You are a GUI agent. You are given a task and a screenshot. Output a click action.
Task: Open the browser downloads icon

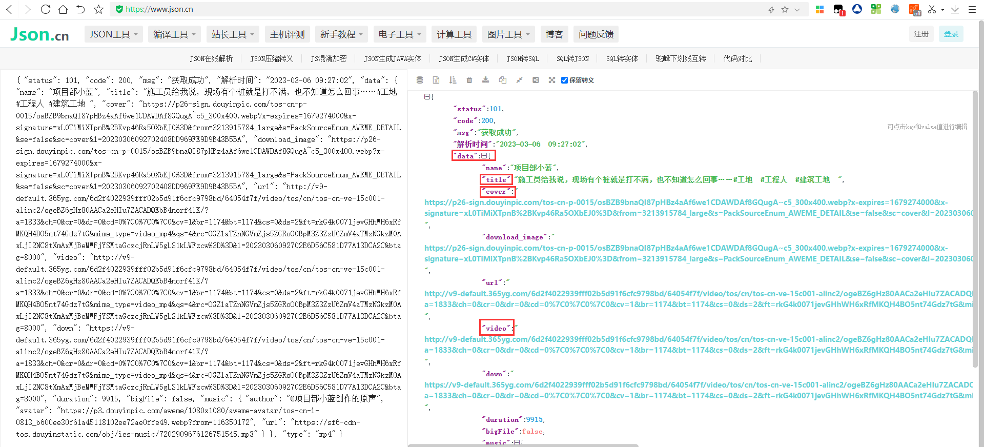coord(955,9)
